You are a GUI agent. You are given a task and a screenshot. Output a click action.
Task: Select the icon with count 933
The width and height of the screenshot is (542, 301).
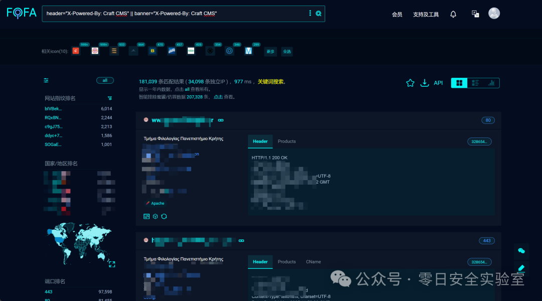[x=114, y=51]
